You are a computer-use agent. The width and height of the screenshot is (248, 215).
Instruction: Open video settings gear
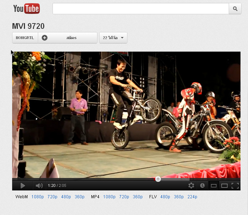(191, 185)
